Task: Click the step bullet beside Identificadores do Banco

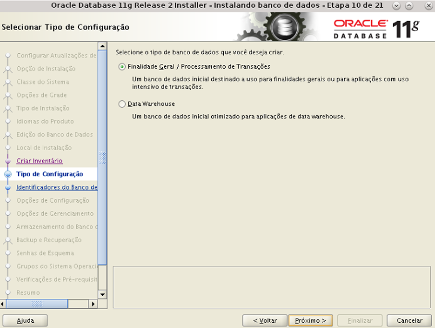Action: (x=8, y=188)
